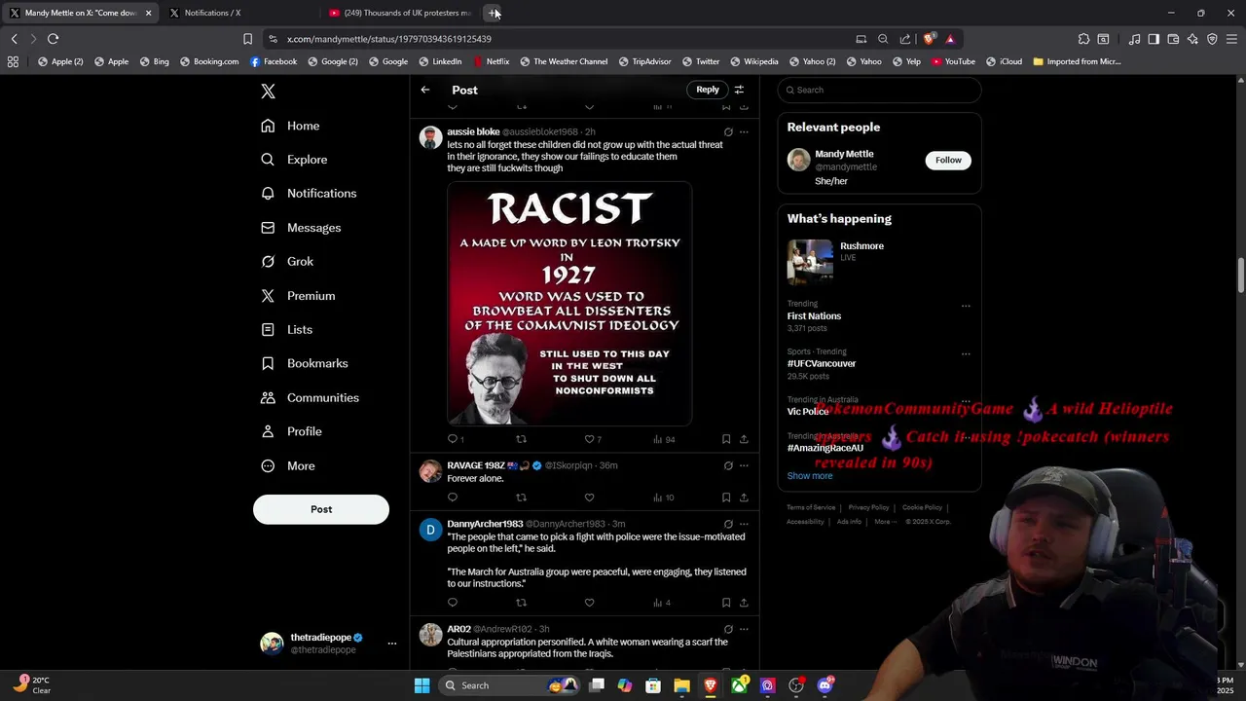The height and width of the screenshot is (701, 1246).
Task: Like DannyArcher1983's comment
Action: [x=589, y=603]
